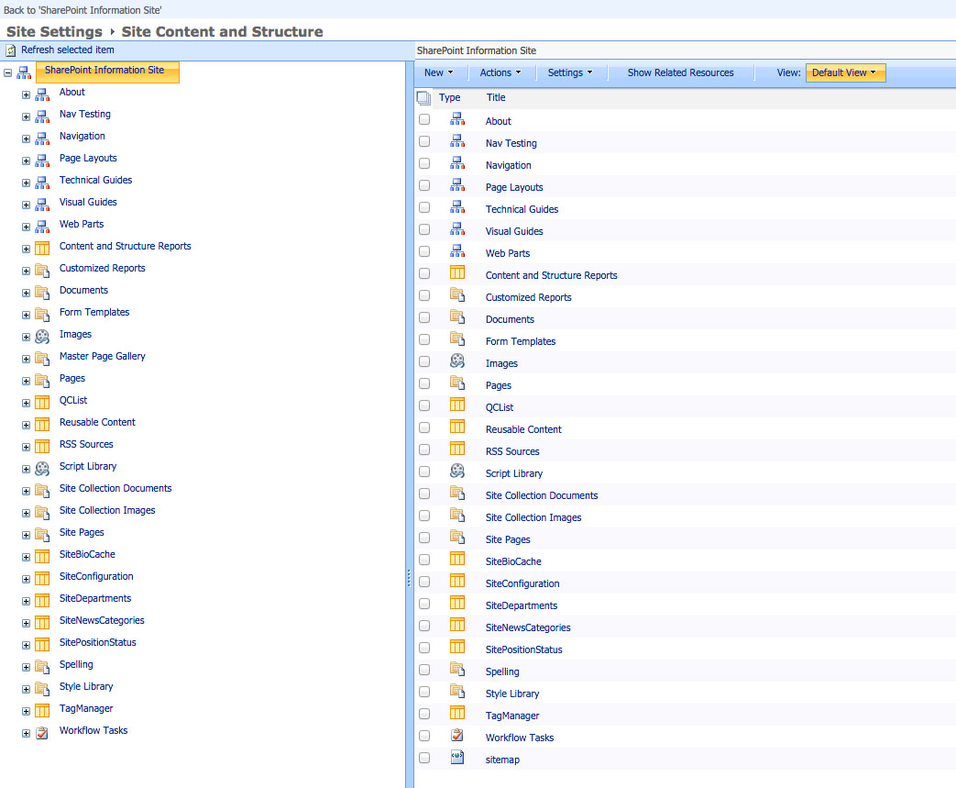Image resolution: width=956 pixels, height=788 pixels.
Task: Click the Web Parts type icon in the right list
Action: [457, 250]
